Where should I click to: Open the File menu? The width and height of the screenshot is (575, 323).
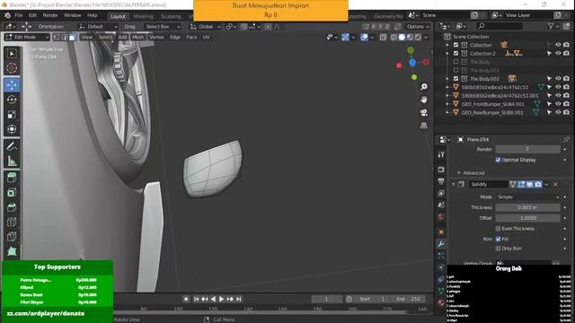[x=18, y=15]
